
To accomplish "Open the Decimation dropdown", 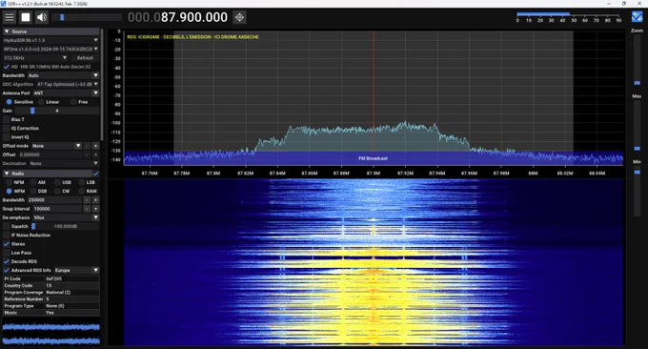I will pyautogui.click(x=64, y=163).
